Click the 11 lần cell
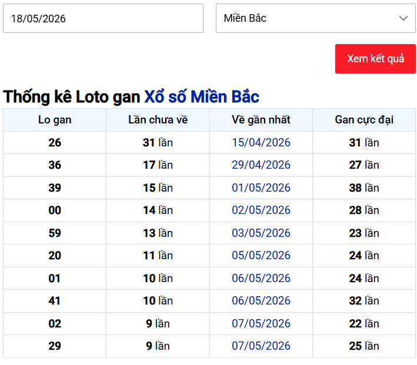The height and width of the screenshot is (365, 417). (158, 255)
